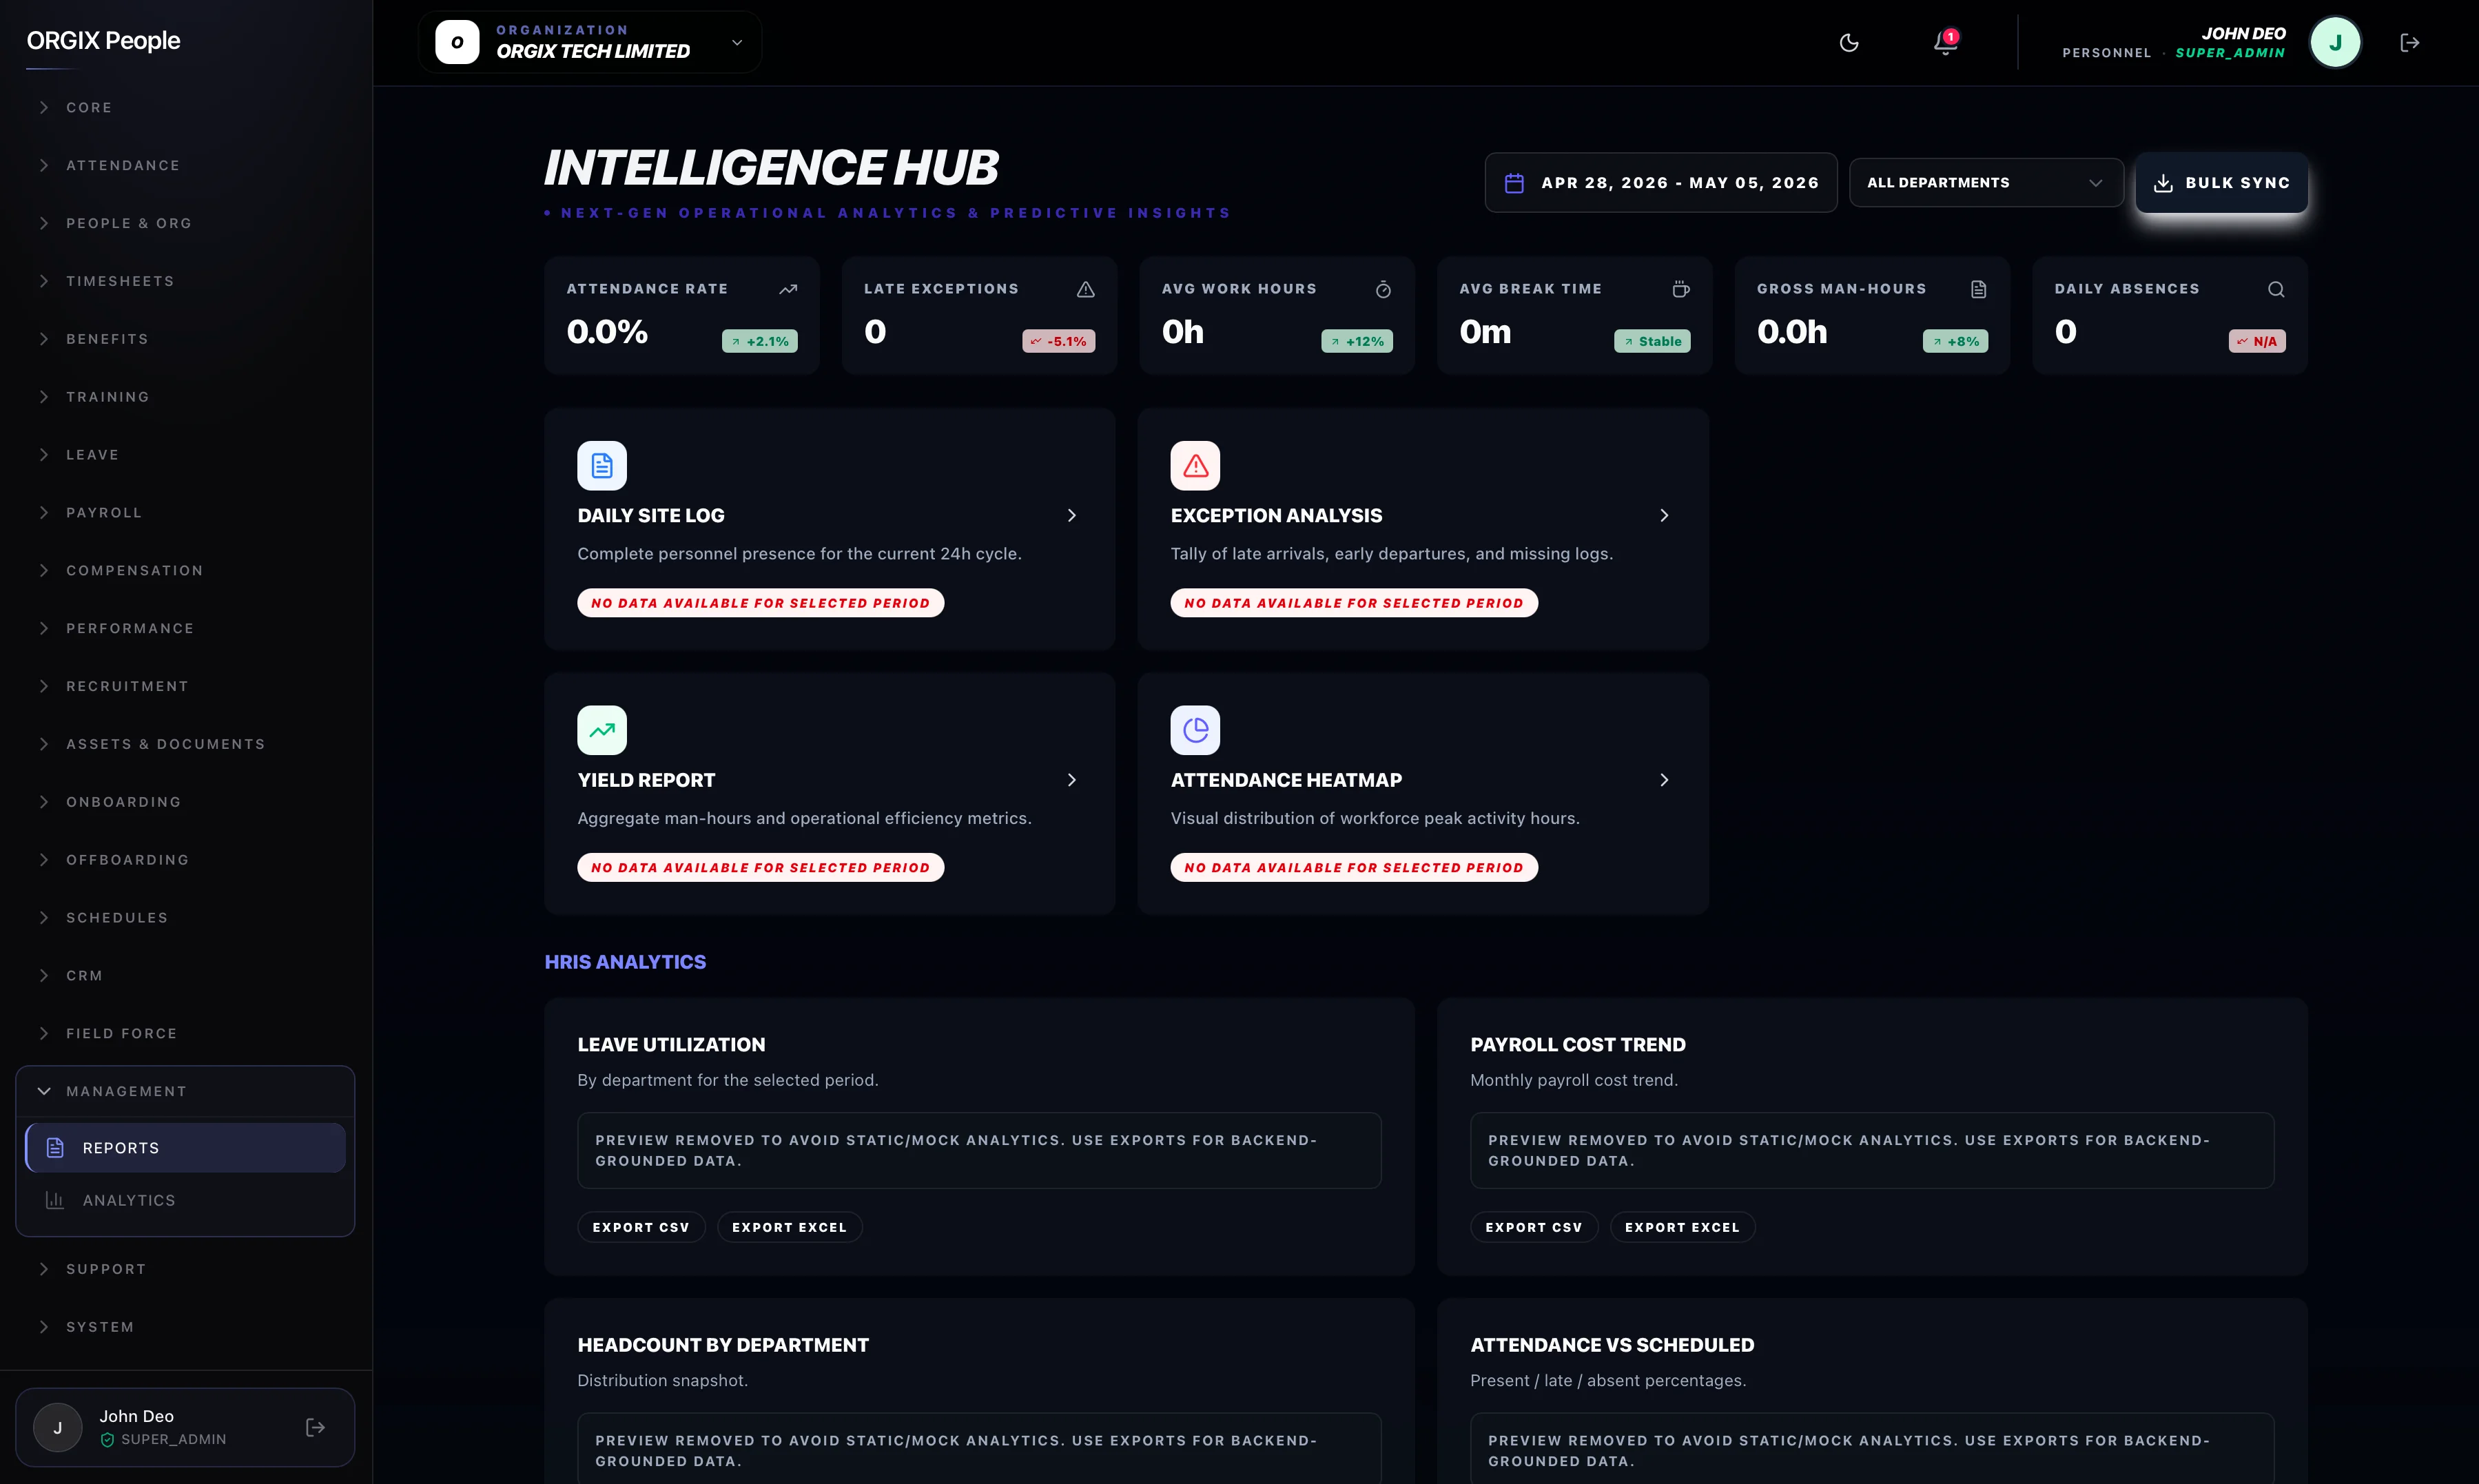
Task: Click Export Excel under Leave Utilization
Action: click(x=789, y=1227)
